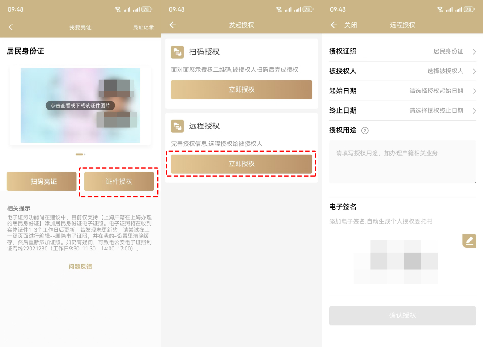
Task: Tap 立即授权 under 远程授权
Action: point(241,164)
